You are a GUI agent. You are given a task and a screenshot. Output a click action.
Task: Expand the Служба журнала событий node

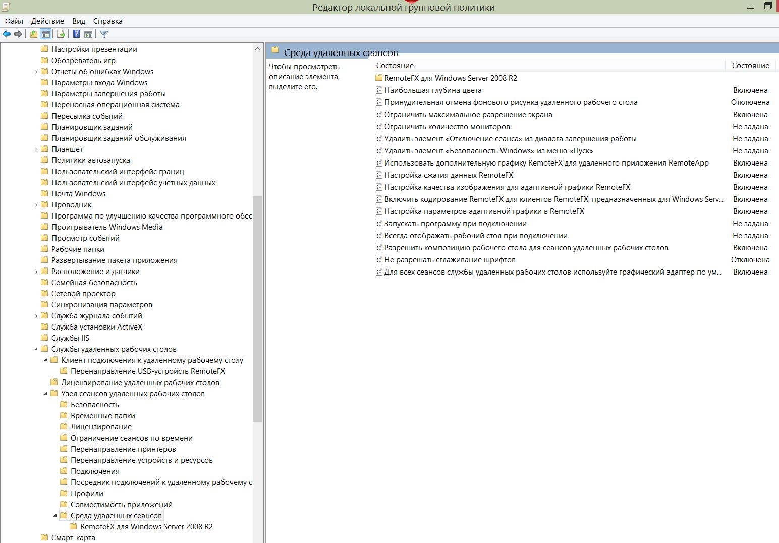click(36, 316)
